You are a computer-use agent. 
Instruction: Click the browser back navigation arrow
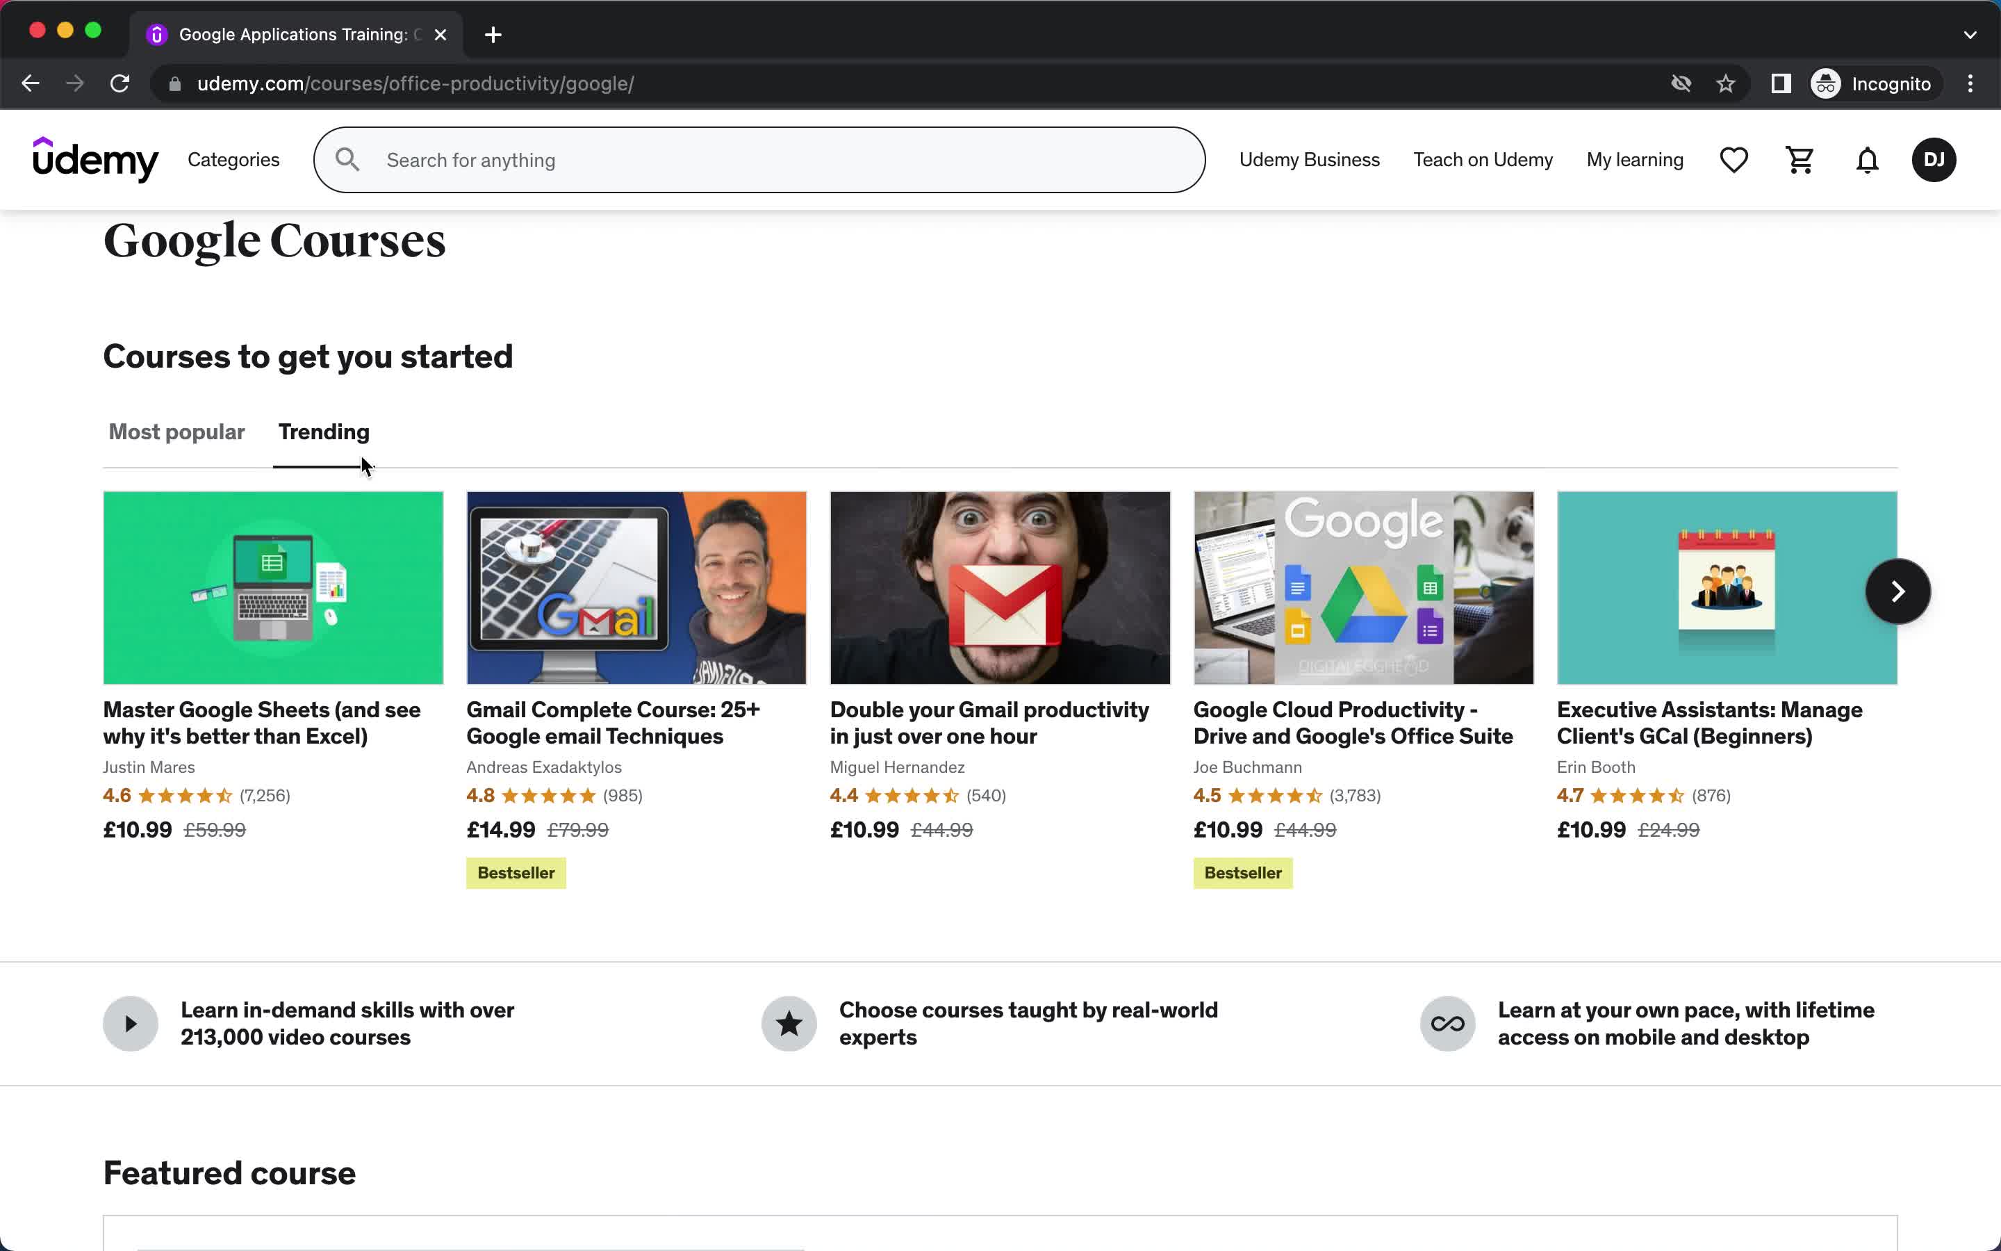point(31,83)
